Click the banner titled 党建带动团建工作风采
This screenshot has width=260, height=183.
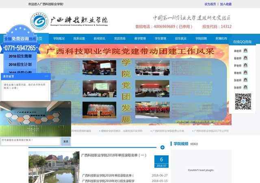(x=130, y=51)
